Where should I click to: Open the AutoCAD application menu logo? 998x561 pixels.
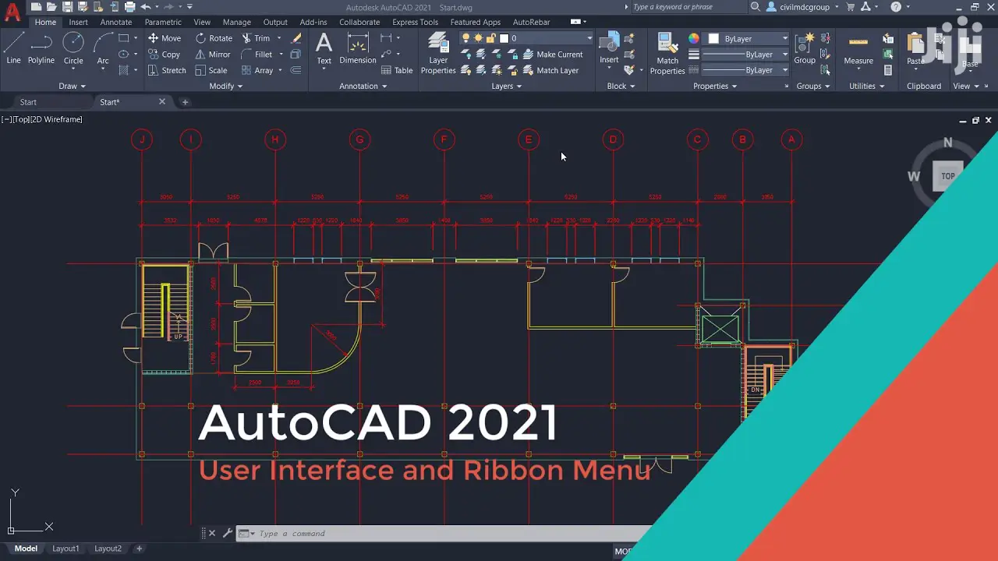click(12, 11)
